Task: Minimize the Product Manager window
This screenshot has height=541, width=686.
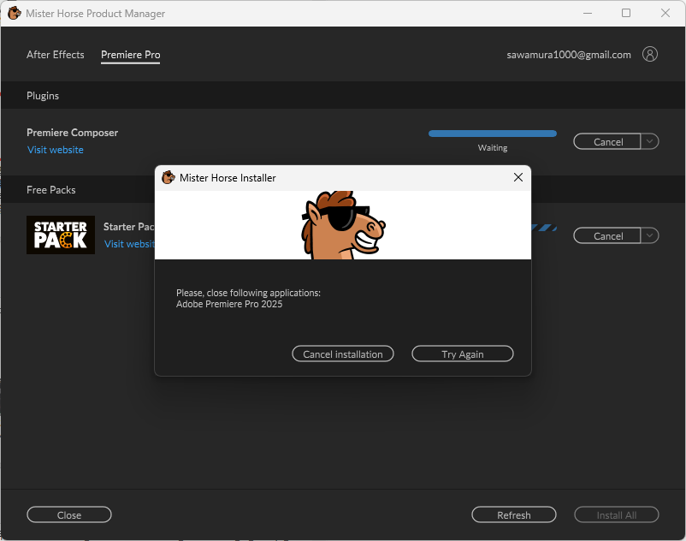Action: [587, 13]
